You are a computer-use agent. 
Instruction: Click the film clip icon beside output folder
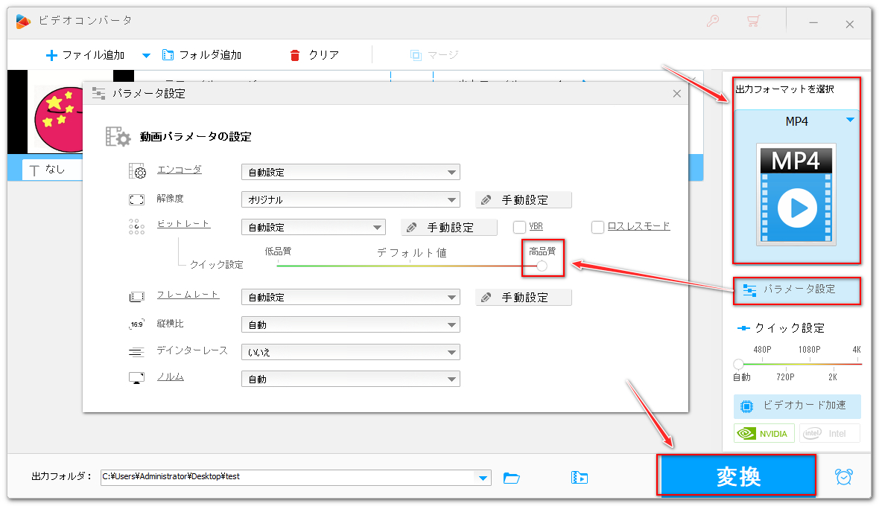tap(580, 478)
